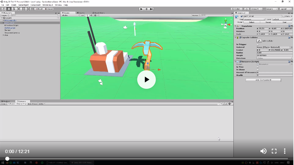Open the Cloud services icon button

pos(247,9)
